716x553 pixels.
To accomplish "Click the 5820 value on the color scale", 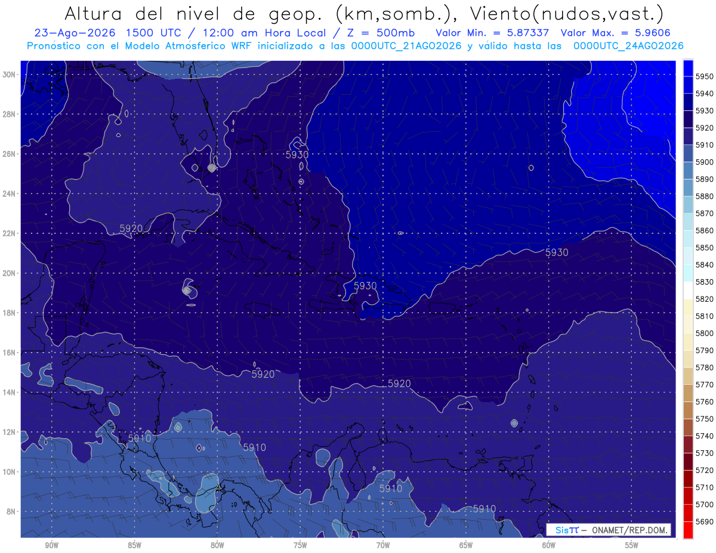I will point(705,299).
